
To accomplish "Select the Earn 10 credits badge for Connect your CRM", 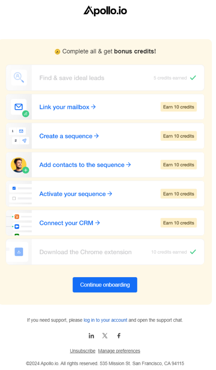I will [x=178, y=223].
